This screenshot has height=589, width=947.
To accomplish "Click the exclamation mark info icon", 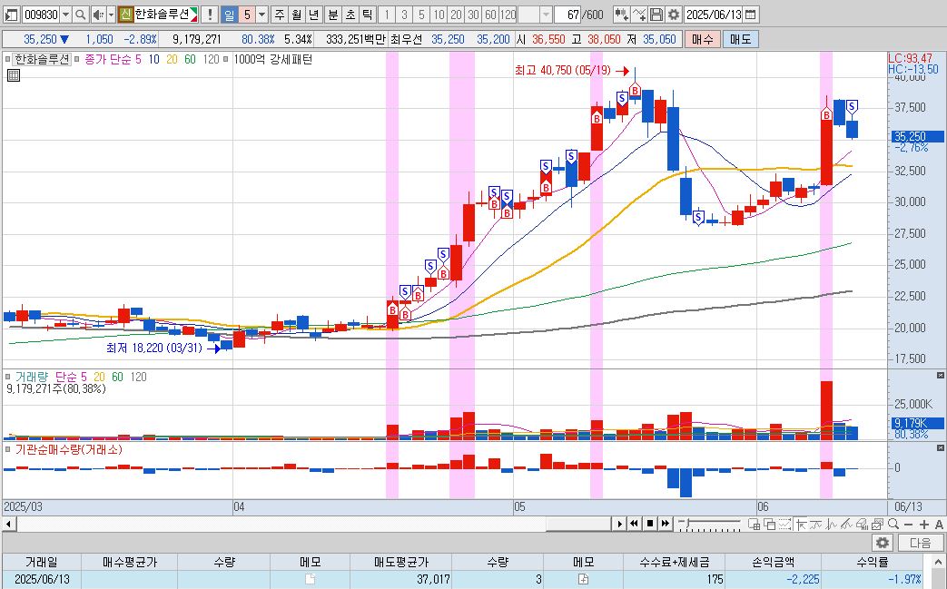I will (x=210, y=15).
